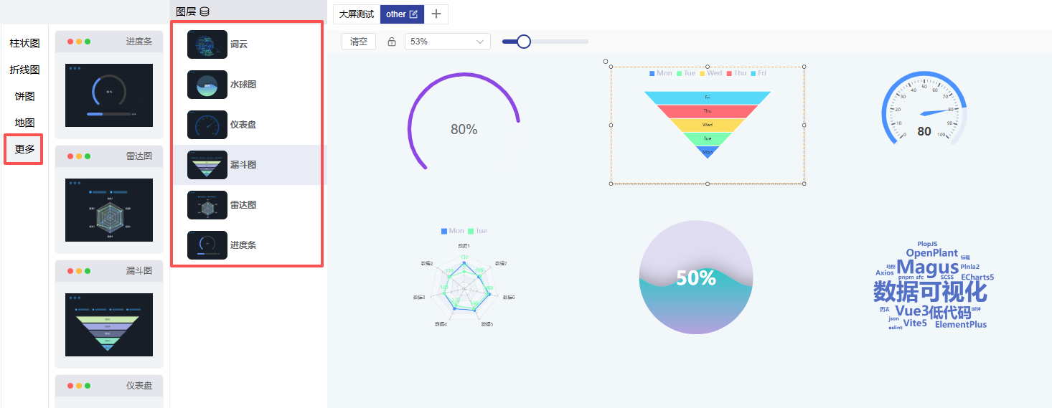Click the edit icon on the other tab
1052x408 pixels.
tap(413, 14)
